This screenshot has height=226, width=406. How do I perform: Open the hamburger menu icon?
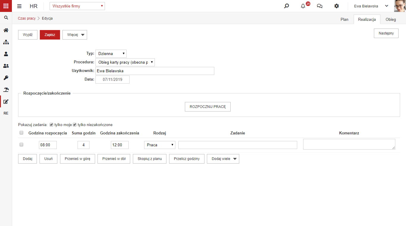[x=19, y=6]
